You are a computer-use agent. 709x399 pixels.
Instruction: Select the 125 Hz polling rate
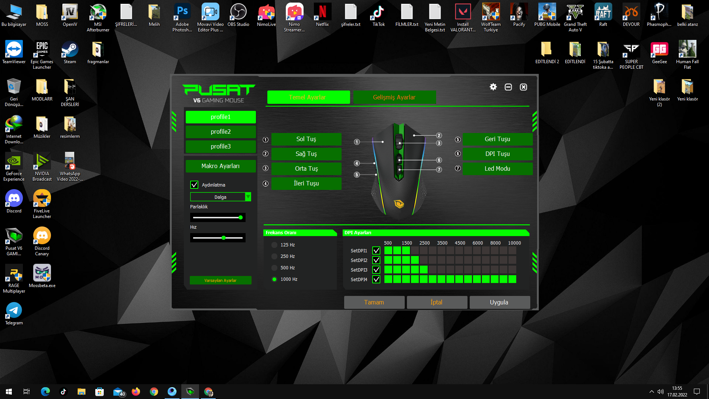(274, 245)
